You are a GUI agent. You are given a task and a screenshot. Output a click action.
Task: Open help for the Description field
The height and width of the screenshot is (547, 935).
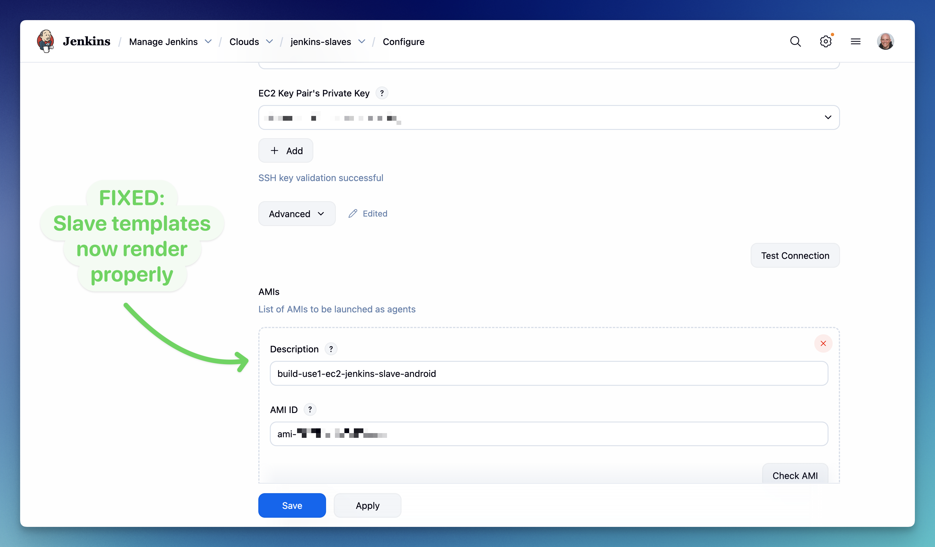tap(331, 348)
